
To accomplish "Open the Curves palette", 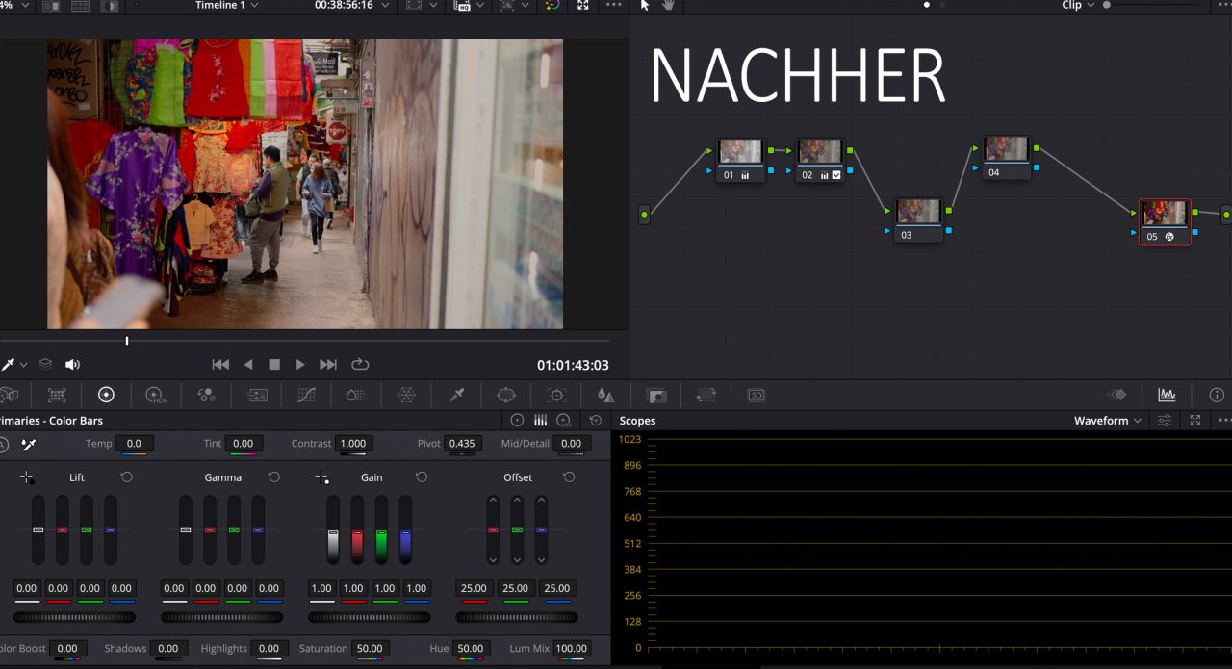I will click(x=306, y=395).
